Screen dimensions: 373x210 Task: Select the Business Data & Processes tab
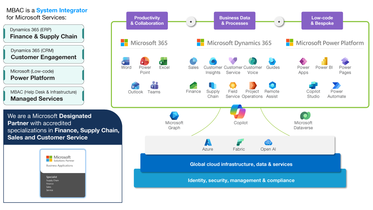point(235,21)
